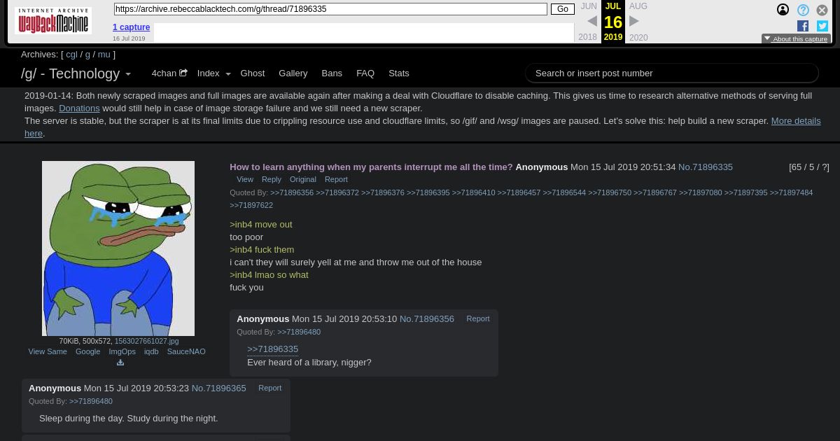Click View Same under the image
The height and width of the screenshot is (441, 840).
(48, 351)
